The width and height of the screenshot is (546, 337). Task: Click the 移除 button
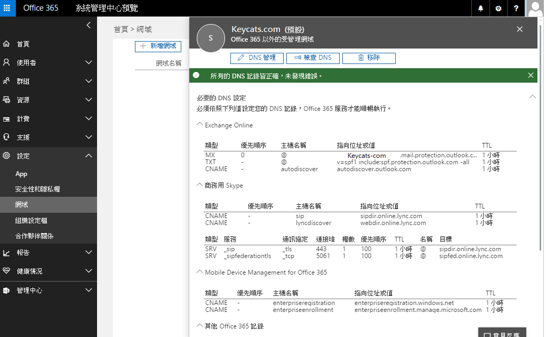click(369, 58)
